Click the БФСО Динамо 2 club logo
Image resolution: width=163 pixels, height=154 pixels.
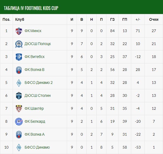[19, 83]
